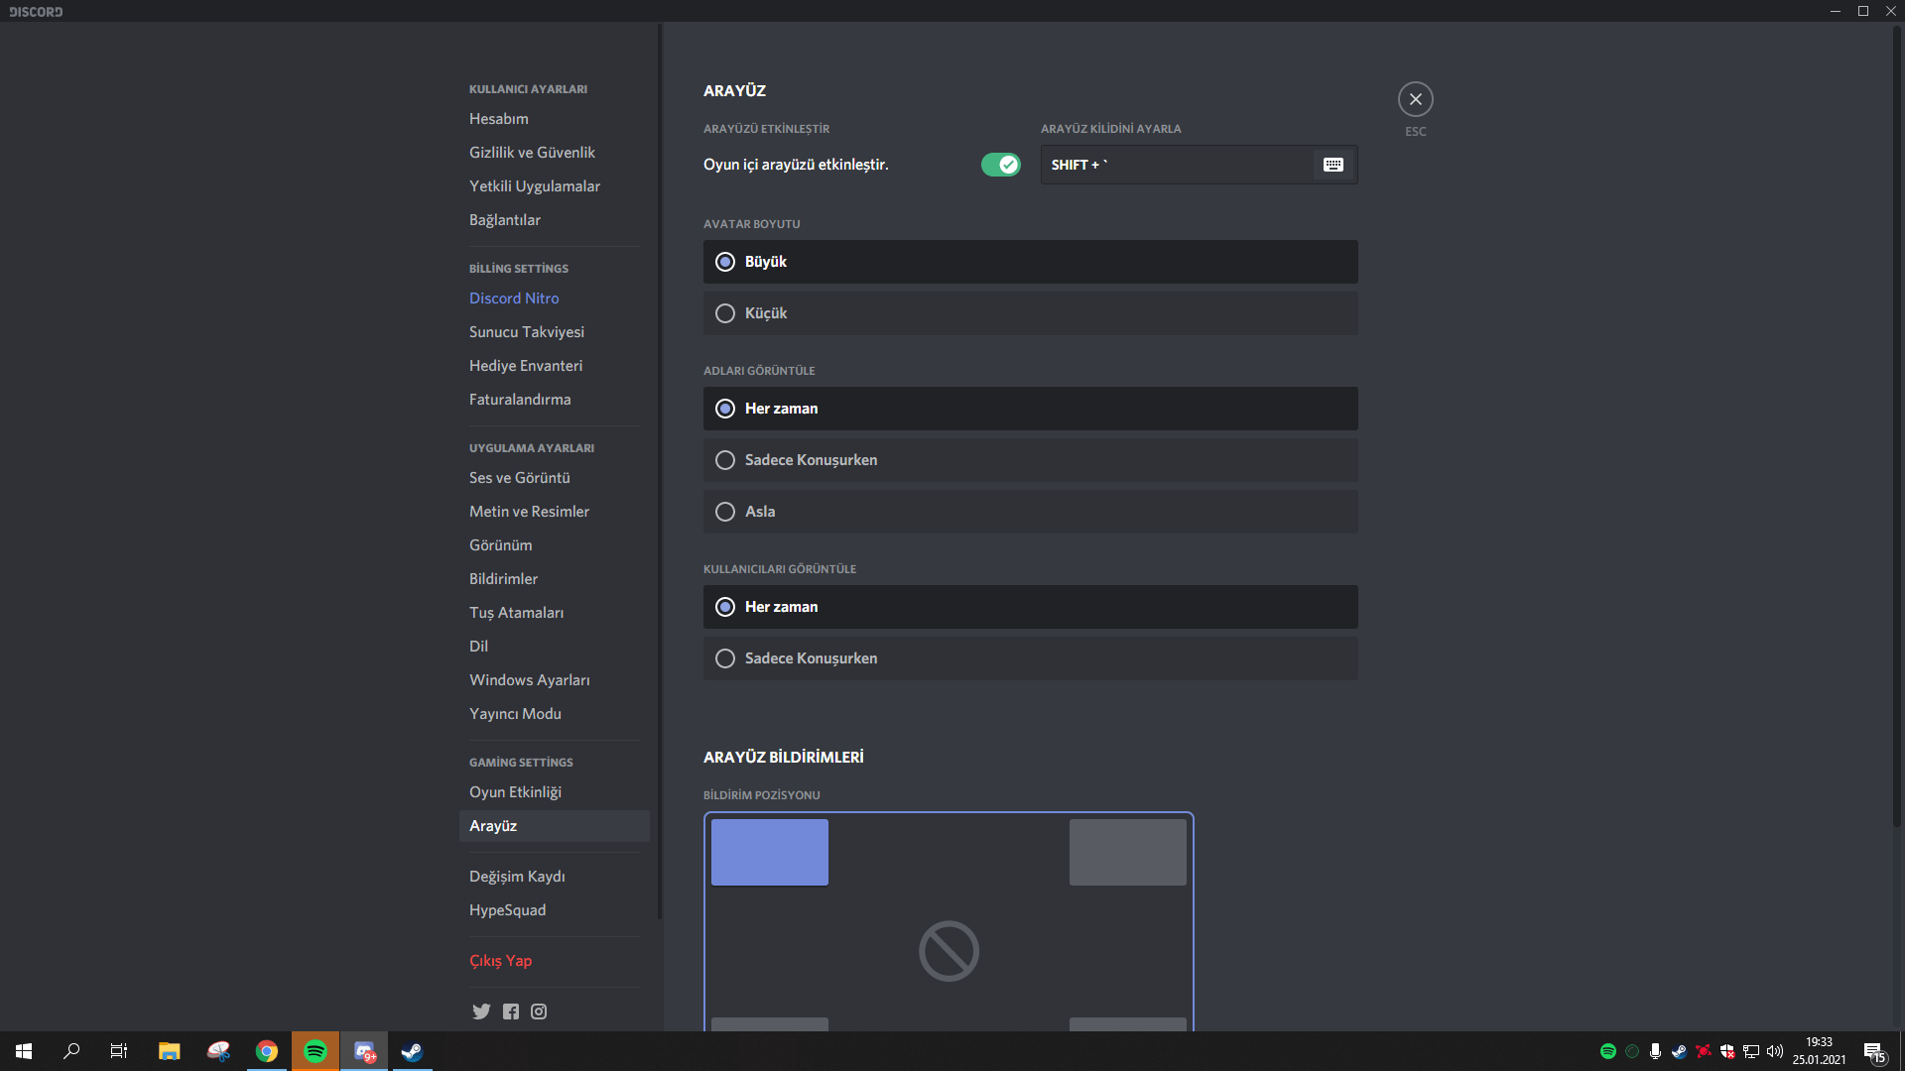Open 'Yetkili Uygulamalar' section
The width and height of the screenshot is (1905, 1071).
tap(554, 186)
